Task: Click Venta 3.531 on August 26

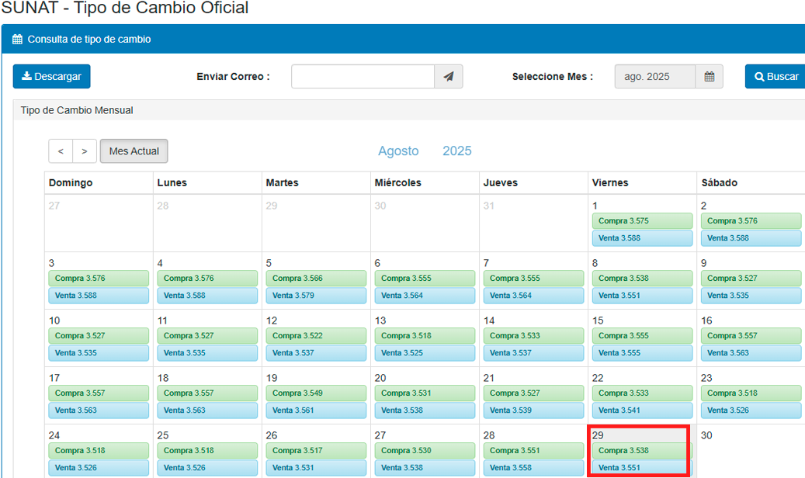Action: click(316, 468)
